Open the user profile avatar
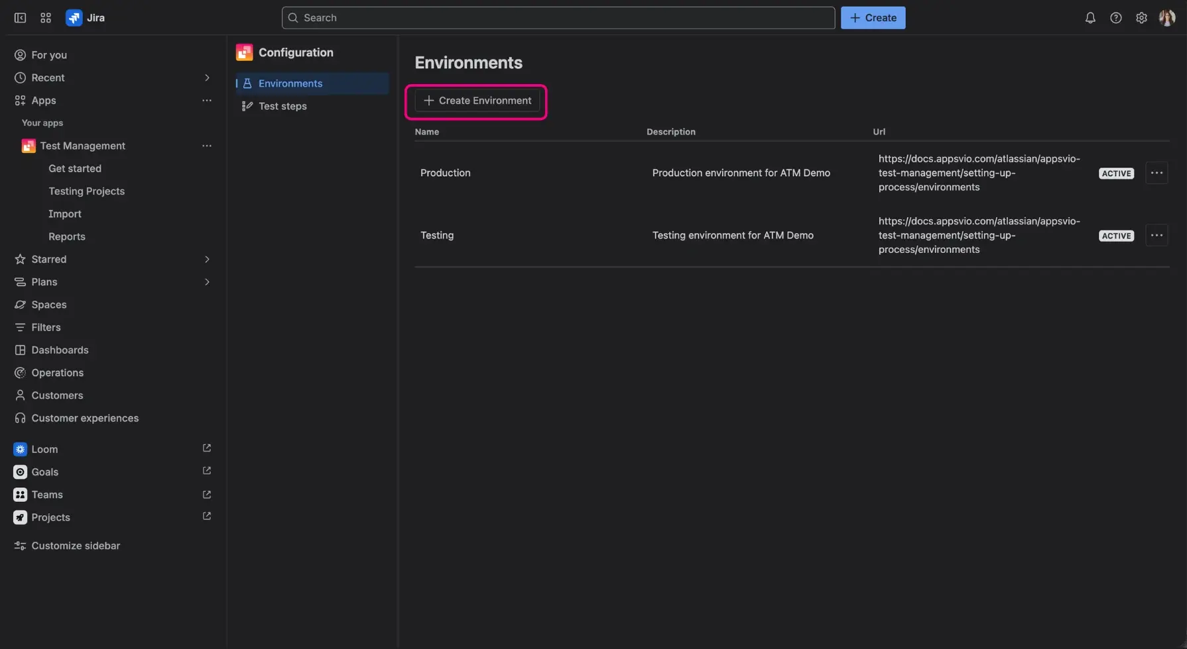The width and height of the screenshot is (1187, 649). click(x=1167, y=18)
